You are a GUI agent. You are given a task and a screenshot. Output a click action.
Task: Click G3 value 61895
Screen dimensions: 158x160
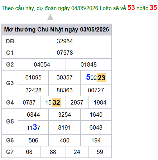(33, 77)
